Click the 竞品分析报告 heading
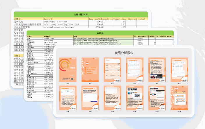Viewport: 205px width, 129px height. point(124,53)
